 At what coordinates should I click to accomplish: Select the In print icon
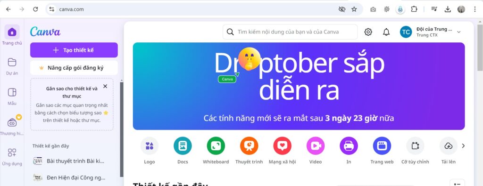point(349,146)
